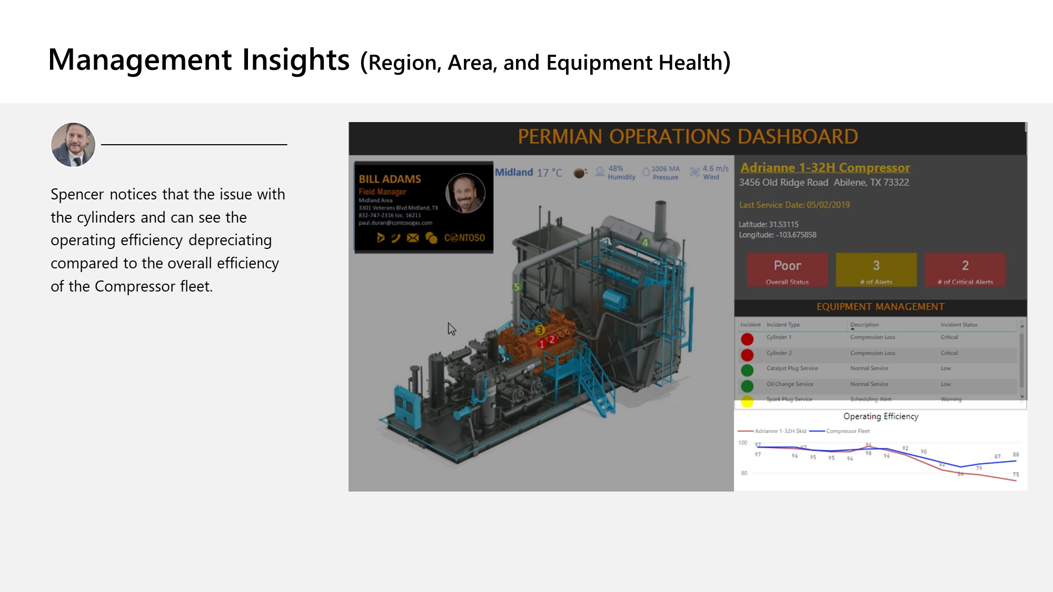Click the email envelope icon on contact card
The width and height of the screenshot is (1053, 592).
click(413, 238)
